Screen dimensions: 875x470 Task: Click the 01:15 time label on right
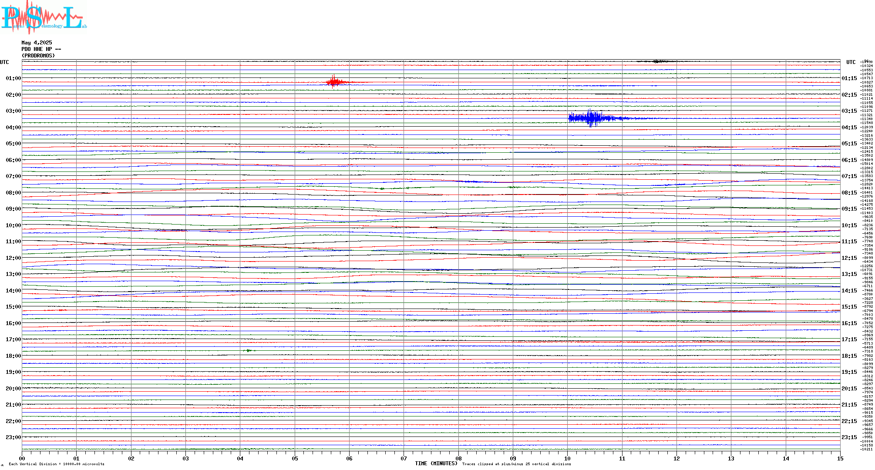click(849, 78)
